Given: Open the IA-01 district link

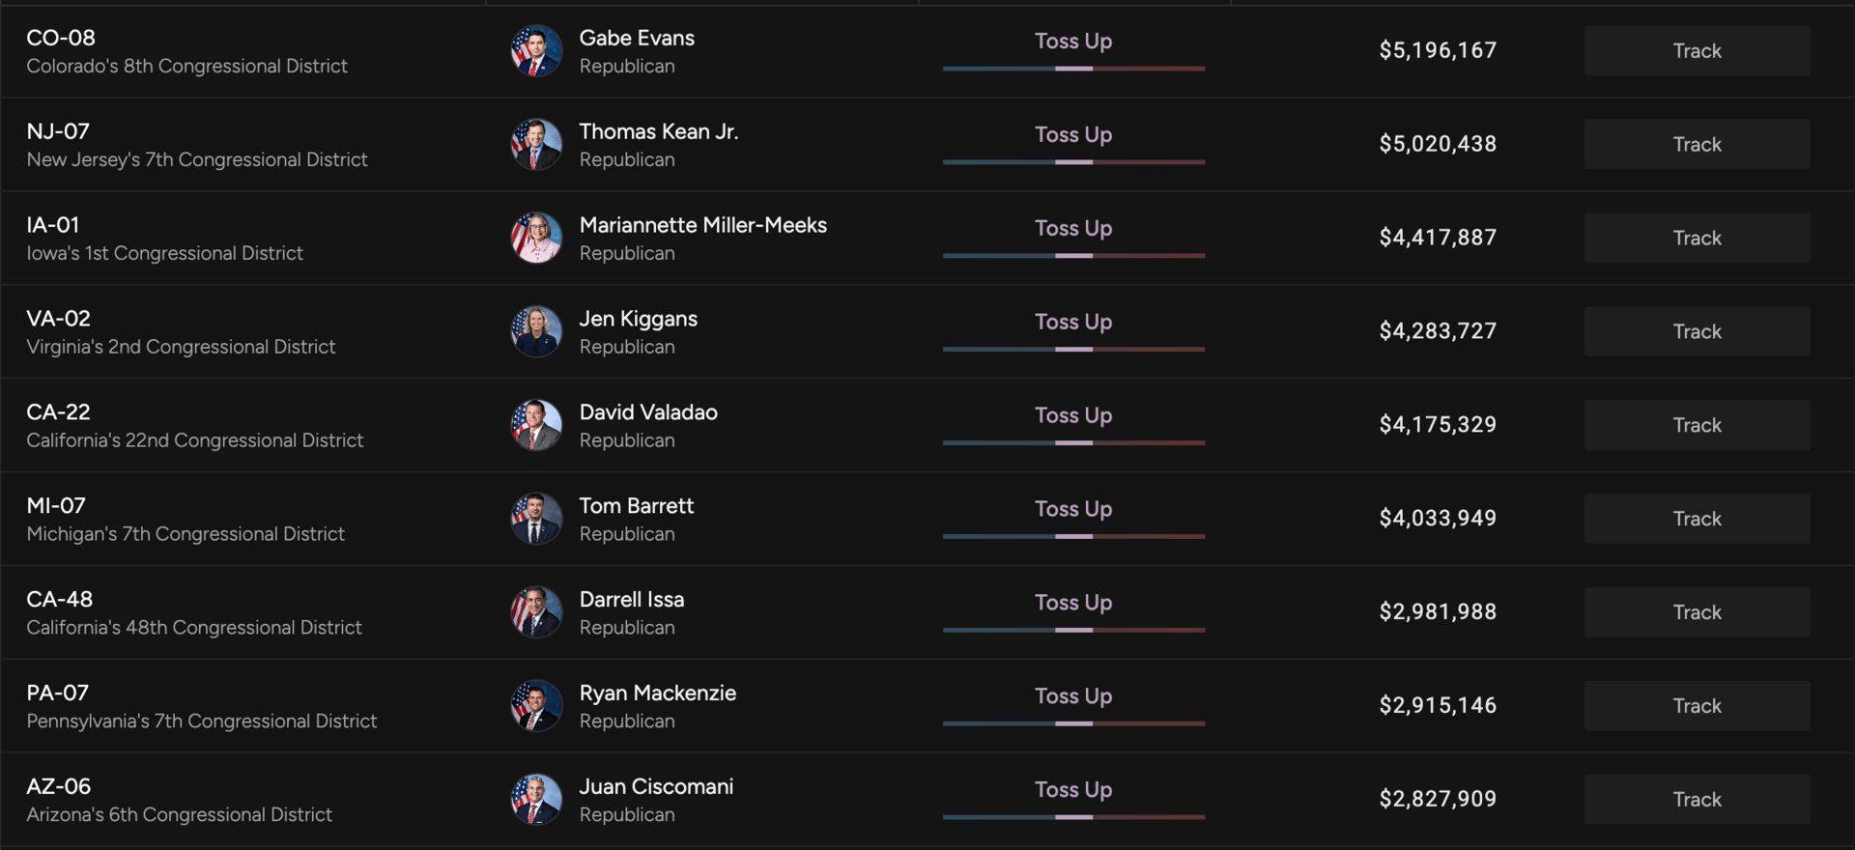Looking at the screenshot, I should tap(53, 225).
